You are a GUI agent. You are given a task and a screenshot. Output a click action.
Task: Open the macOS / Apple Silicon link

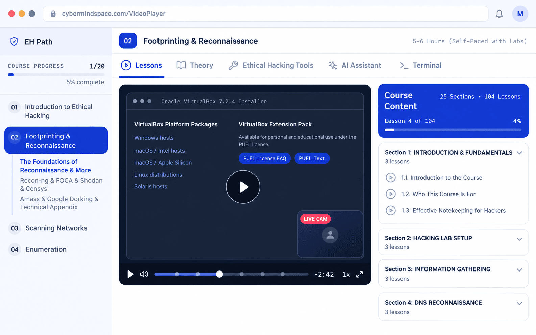coord(163,163)
